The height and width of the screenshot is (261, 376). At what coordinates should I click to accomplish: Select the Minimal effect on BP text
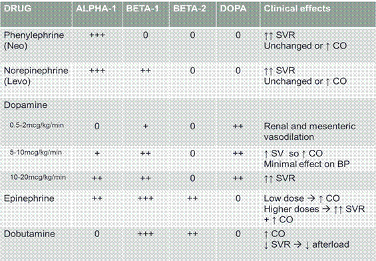[x=307, y=164]
